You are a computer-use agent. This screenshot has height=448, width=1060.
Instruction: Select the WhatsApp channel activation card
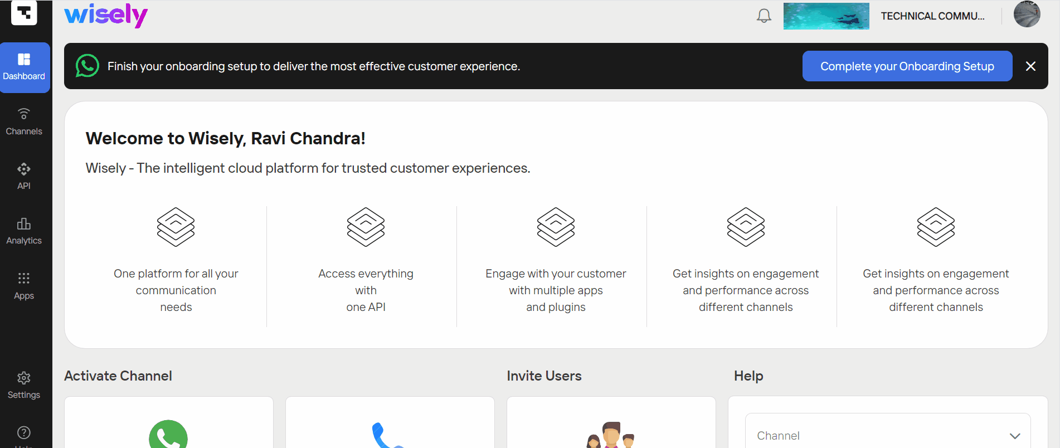(169, 422)
